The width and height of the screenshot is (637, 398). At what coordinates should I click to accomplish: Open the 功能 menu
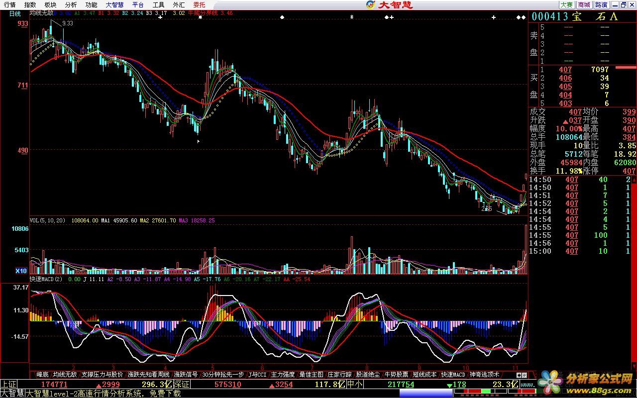click(91, 4)
